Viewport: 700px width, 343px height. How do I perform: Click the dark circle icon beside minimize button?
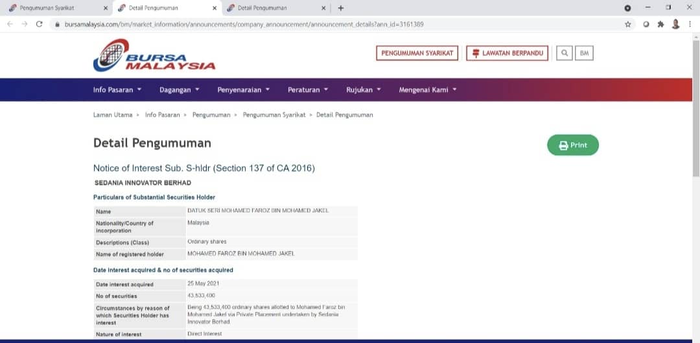[627, 8]
